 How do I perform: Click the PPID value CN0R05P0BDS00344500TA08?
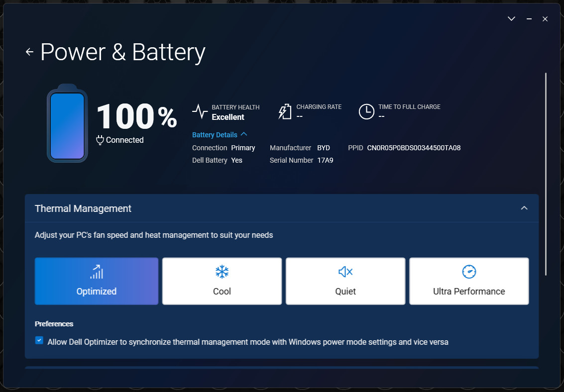point(414,148)
